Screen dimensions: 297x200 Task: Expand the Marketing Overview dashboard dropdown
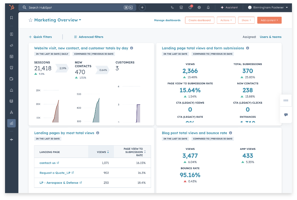coord(80,20)
